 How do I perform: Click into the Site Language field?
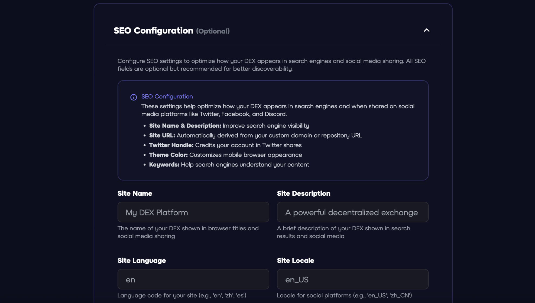(x=193, y=279)
